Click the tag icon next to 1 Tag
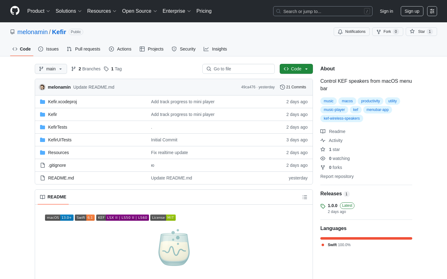 click(x=106, y=69)
